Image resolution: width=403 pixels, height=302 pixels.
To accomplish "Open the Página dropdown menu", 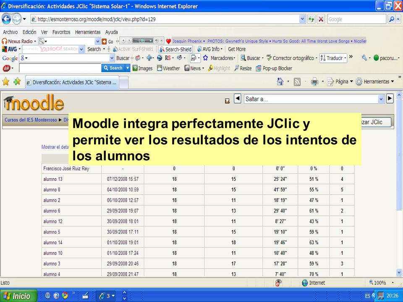I will click(340, 82).
